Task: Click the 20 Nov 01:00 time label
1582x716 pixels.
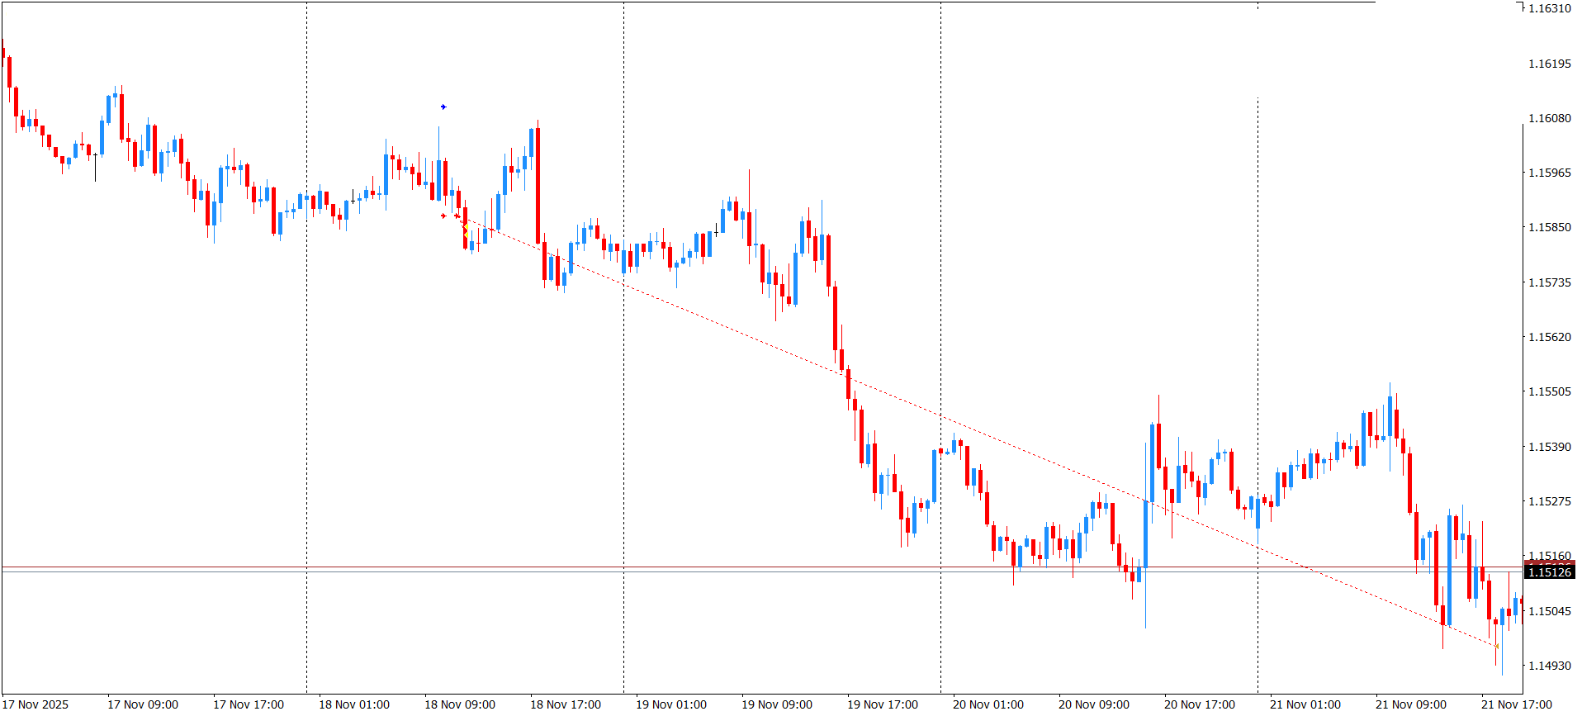Action: point(988,704)
